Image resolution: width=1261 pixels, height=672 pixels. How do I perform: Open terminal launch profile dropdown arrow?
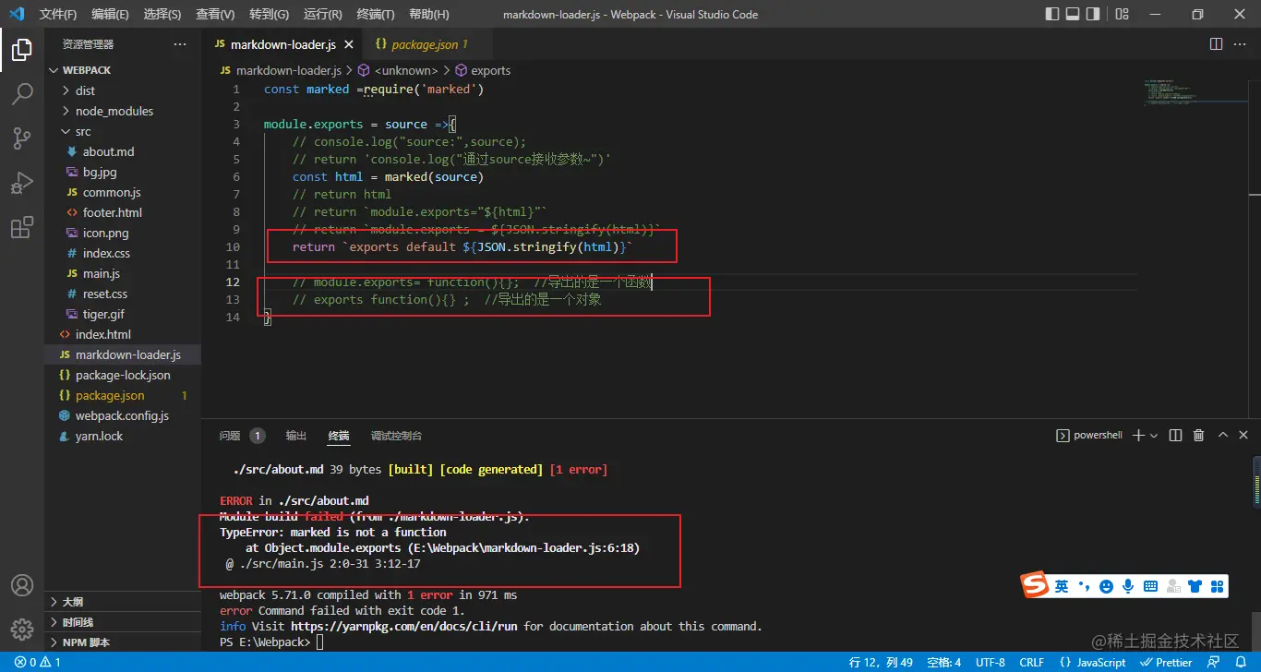[1154, 436]
